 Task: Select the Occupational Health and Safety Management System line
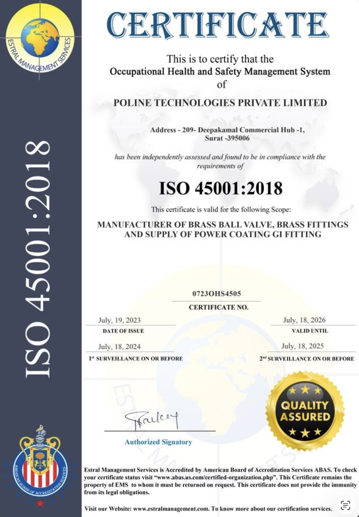[220, 72]
